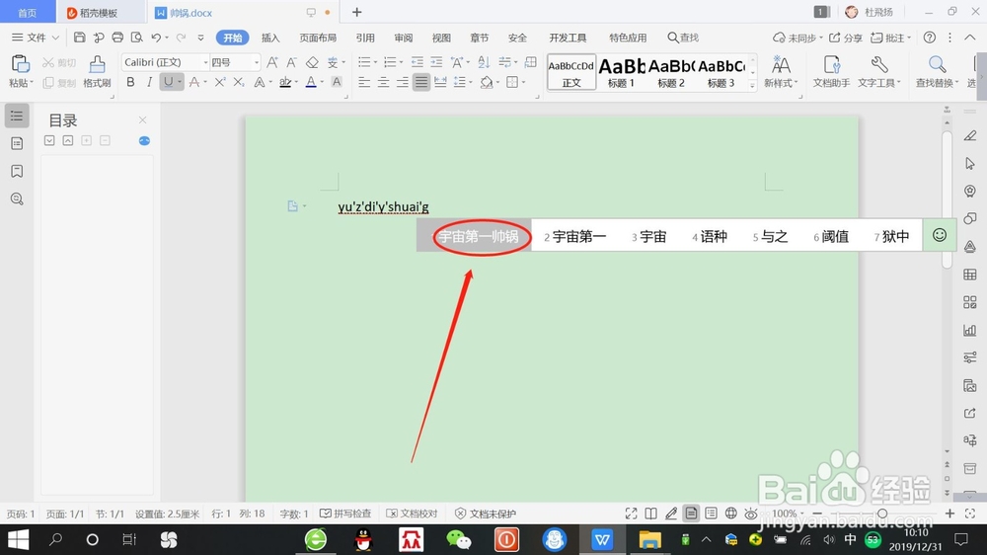Screen dimensions: 987x555
Task: Toggle Justify alignment
Action: coord(421,82)
